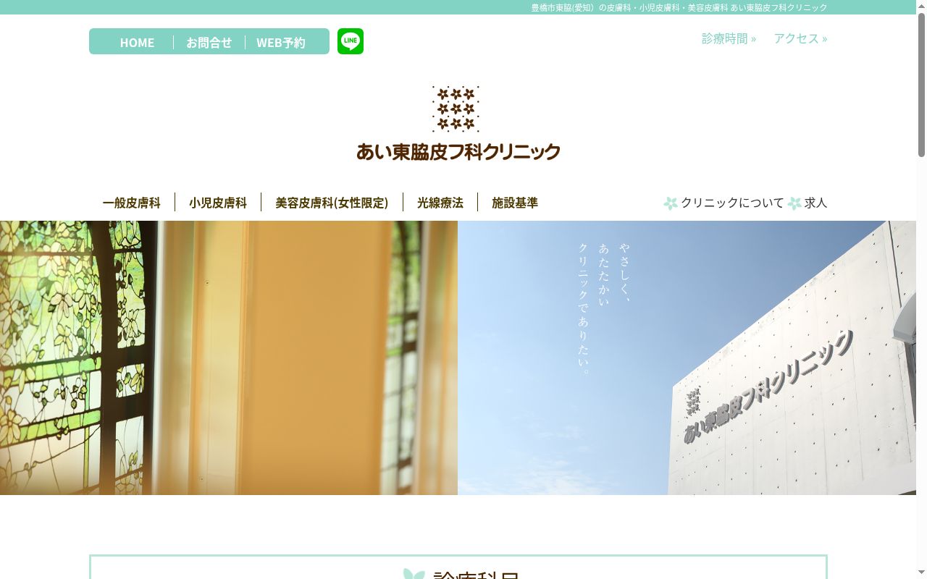Open the お問合せ contact page

tap(209, 42)
